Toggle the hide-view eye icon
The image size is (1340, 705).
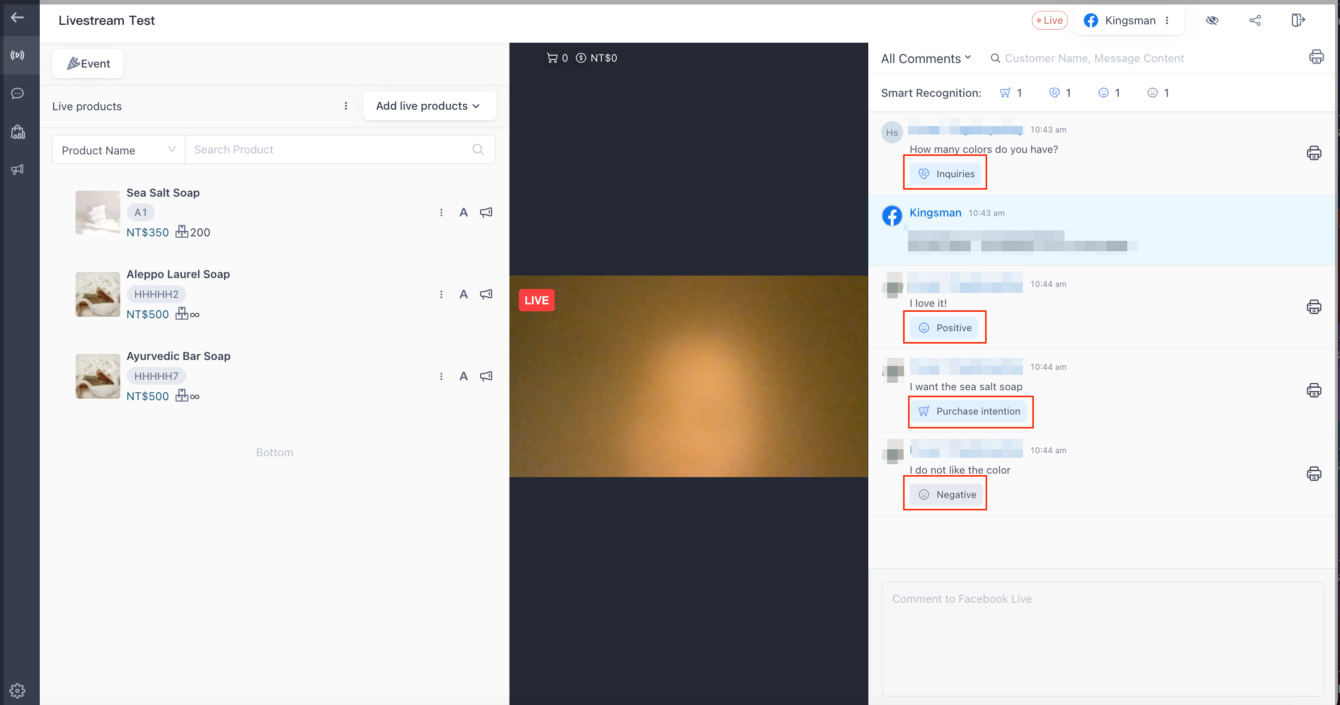[x=1212, y=20]
